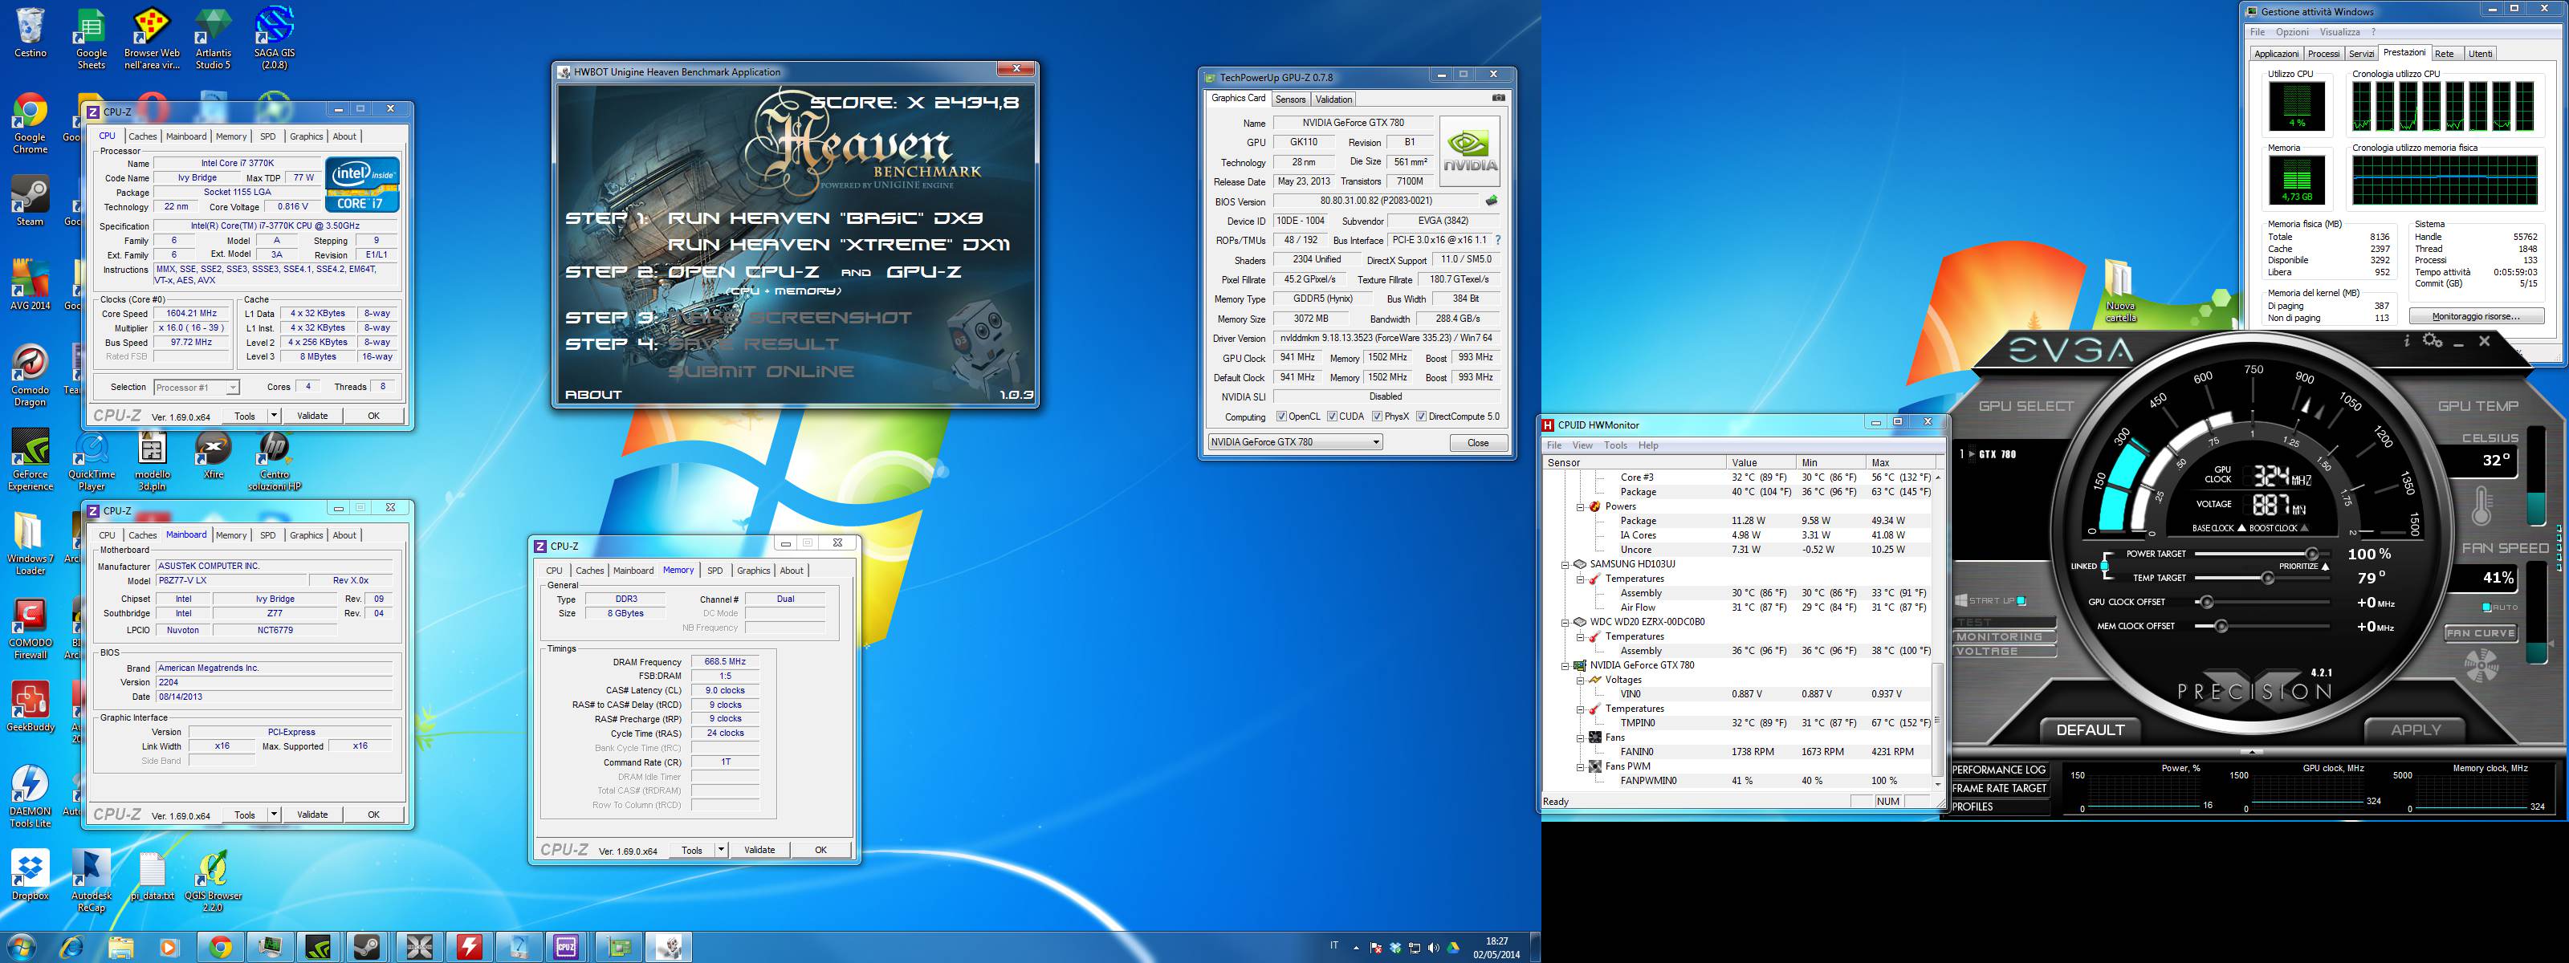Click Close button in GPU-Z
Screen dimensions: 2569x963
(x=1478, y=443)
